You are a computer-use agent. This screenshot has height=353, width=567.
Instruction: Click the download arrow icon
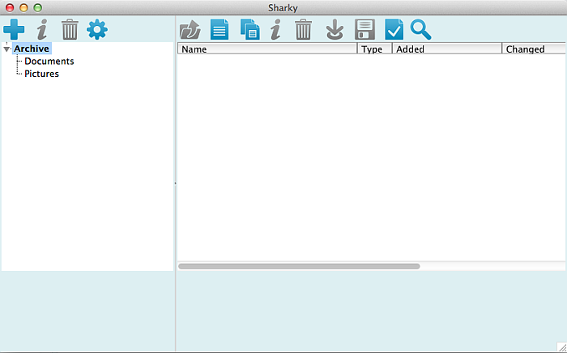(335, 31)
